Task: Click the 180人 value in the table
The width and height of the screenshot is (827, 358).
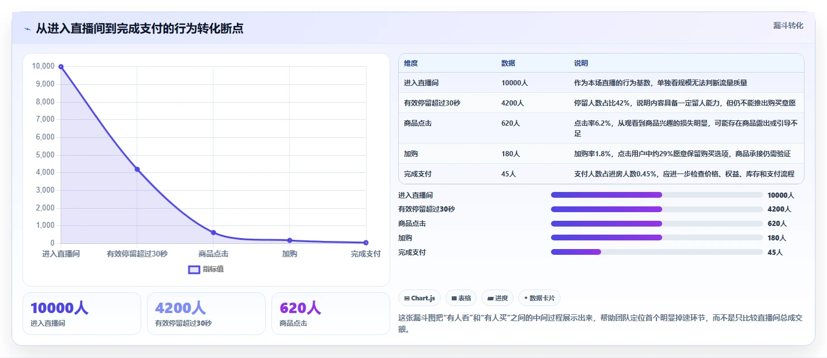Action: (511, 154)
